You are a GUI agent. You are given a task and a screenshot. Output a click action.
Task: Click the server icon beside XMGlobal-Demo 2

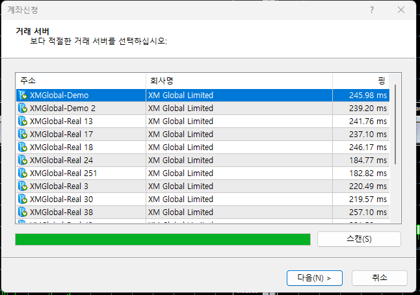(23, 108)
